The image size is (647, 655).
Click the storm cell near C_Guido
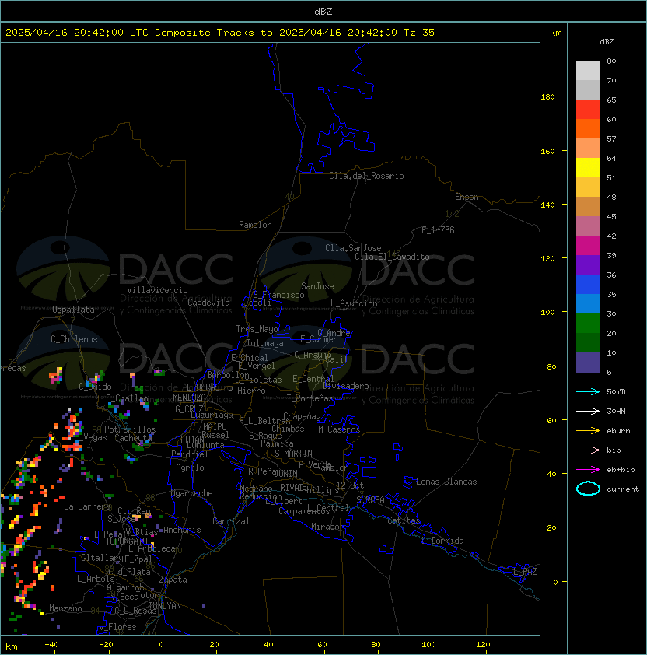[95, 377]
